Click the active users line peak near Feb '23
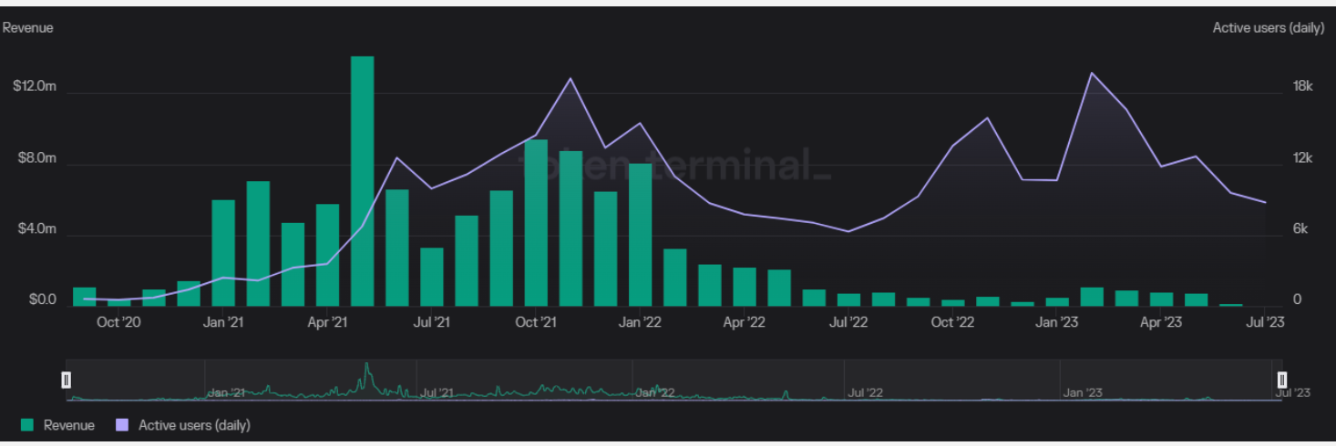Image resolution: width=1336 pixels, height=446 pixels. [x=1092, y=73]
